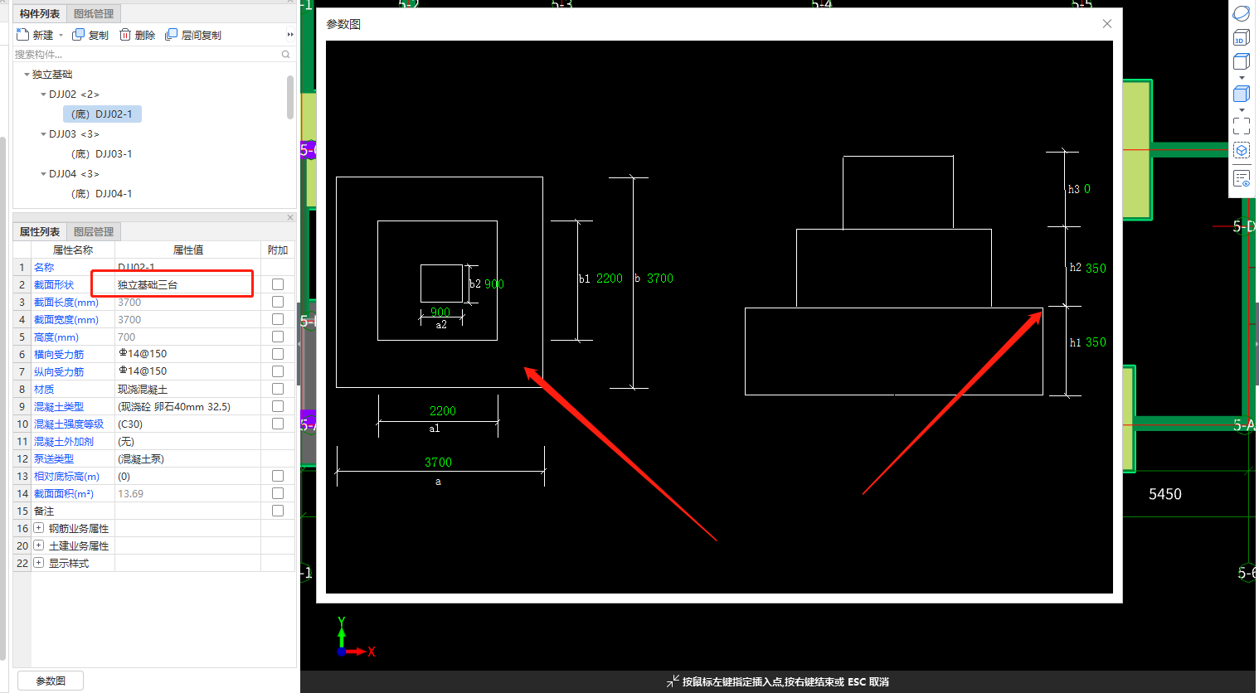Viewport: 1259px width, 693px height.
Task: Expand the 钢筋业务属性 property group
Action: coord(38,528)
